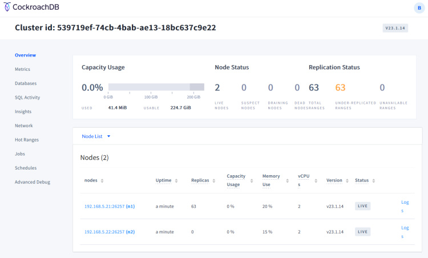Click the v23.1.14 version badge
This screenshot has width=428, height=258.
[395, 28]
